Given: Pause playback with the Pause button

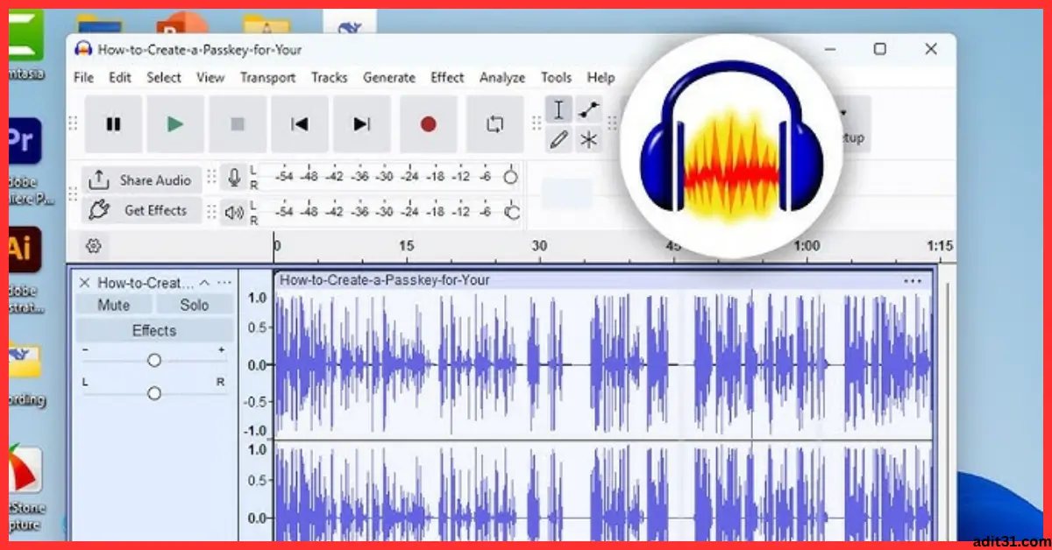Looking at the screenshot, I should tap(113, 124).
